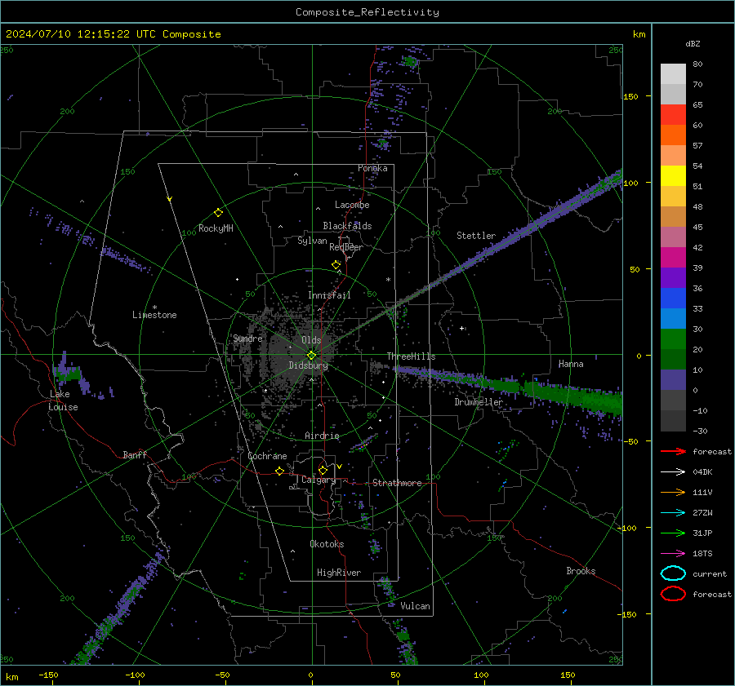The width and height of the screenshot is (735, 686).
Task: Click the red forecast ellipse icon
Action: click(673, 594)
